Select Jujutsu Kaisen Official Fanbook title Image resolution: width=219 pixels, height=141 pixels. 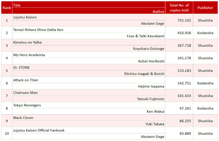pos(39,130)
